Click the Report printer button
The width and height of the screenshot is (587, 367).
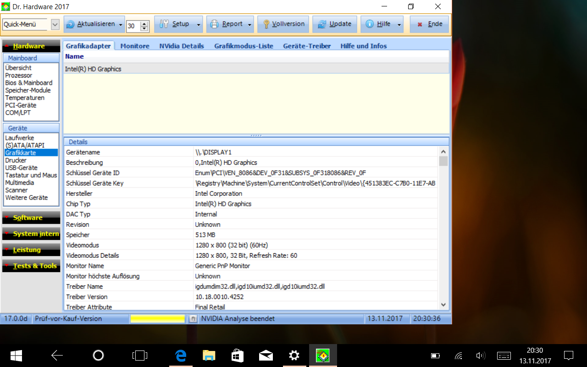[227, 24]
